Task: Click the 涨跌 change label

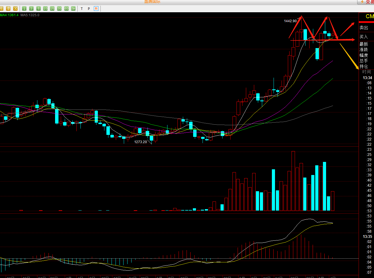Action: tap(364, 50)
